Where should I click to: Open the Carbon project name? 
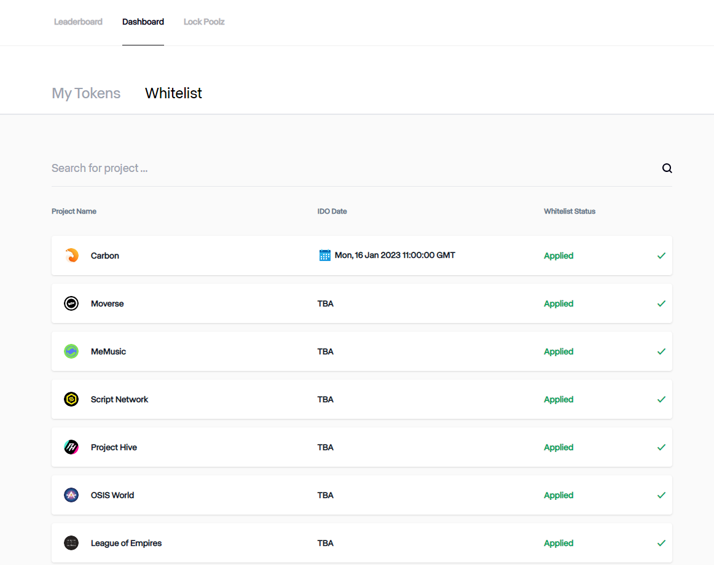pos(104,255)
